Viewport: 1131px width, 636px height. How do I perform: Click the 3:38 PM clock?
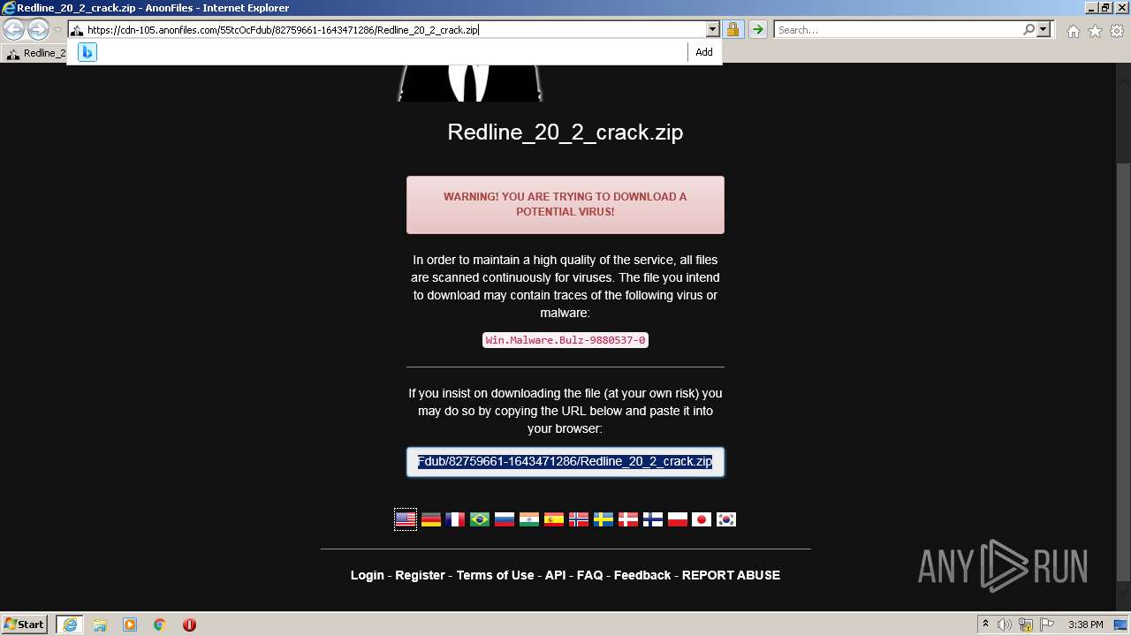click(x=1085, y=625)
